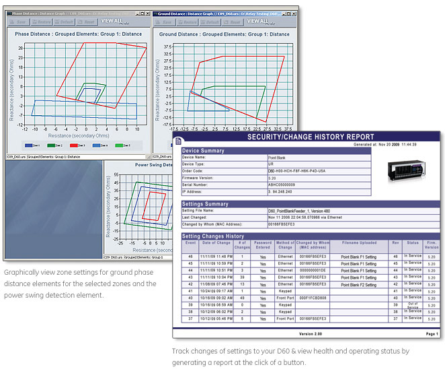Screen dimensions: 445x369
Task: Click the Firm. Version column header
Action: tap(432, 245)
